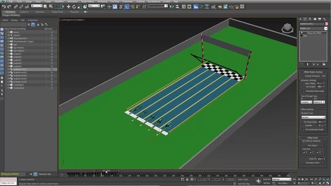Screen dimensions: 331x186
Task: Open the Scene Explorer Select menu
Action: (5, 20)
